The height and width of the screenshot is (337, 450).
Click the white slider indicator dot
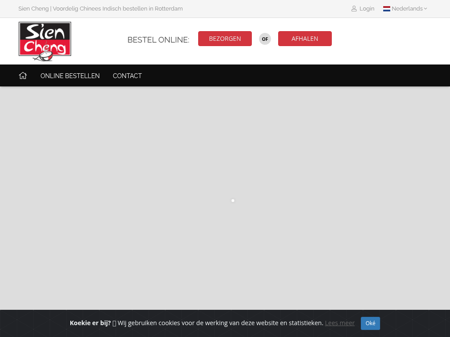point(233,201)
